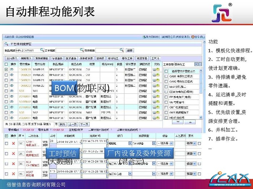Delete the NCF process row with red X

coord(13,163)
